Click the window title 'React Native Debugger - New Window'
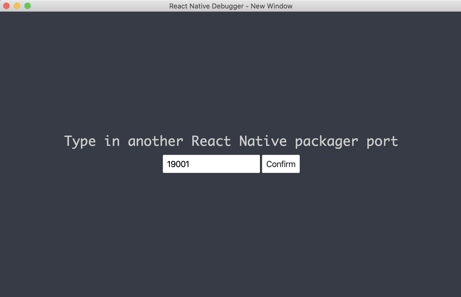Screen dimensions: 461x297 pos(231,6)
